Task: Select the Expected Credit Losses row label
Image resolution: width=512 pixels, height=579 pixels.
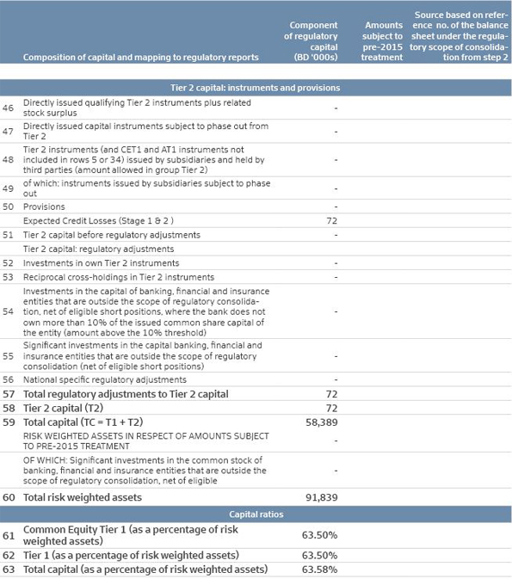Action: coord(98,221)
